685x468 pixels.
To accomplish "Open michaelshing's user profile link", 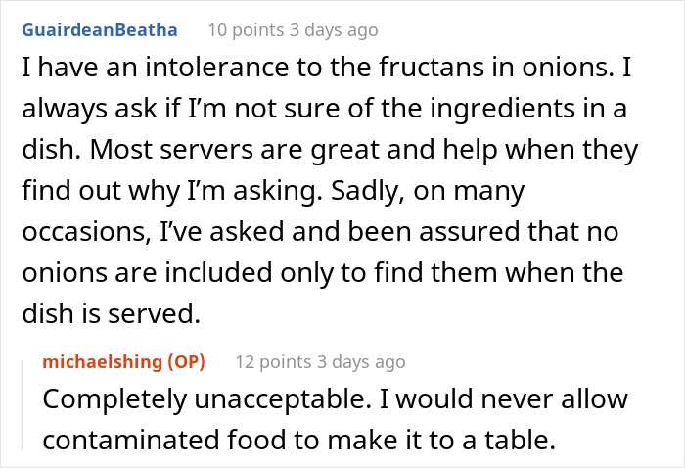I will point(102,362).
